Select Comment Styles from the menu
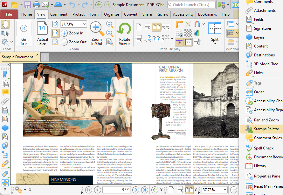This screenshot has width=283, height=195. [262, 138]
